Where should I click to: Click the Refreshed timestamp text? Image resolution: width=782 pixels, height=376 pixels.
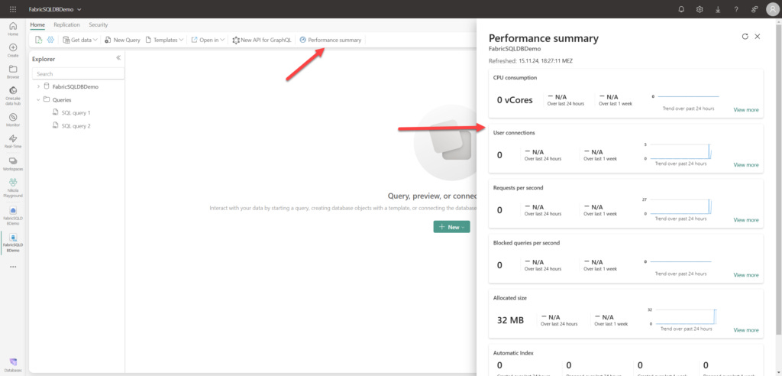(531, 61)
